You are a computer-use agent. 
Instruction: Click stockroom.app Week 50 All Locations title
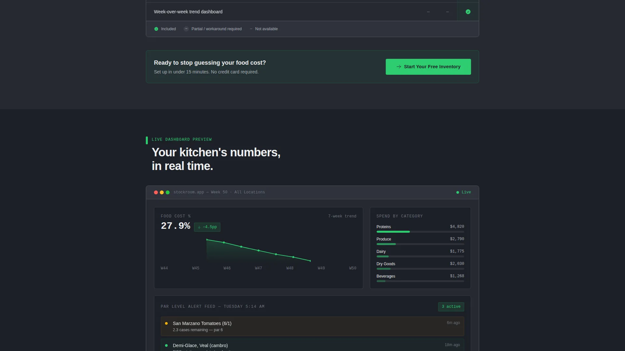(219, 192)
